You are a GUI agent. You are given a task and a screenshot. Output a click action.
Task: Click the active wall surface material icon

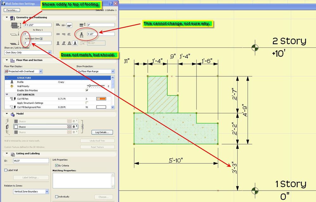pos(8,127)
